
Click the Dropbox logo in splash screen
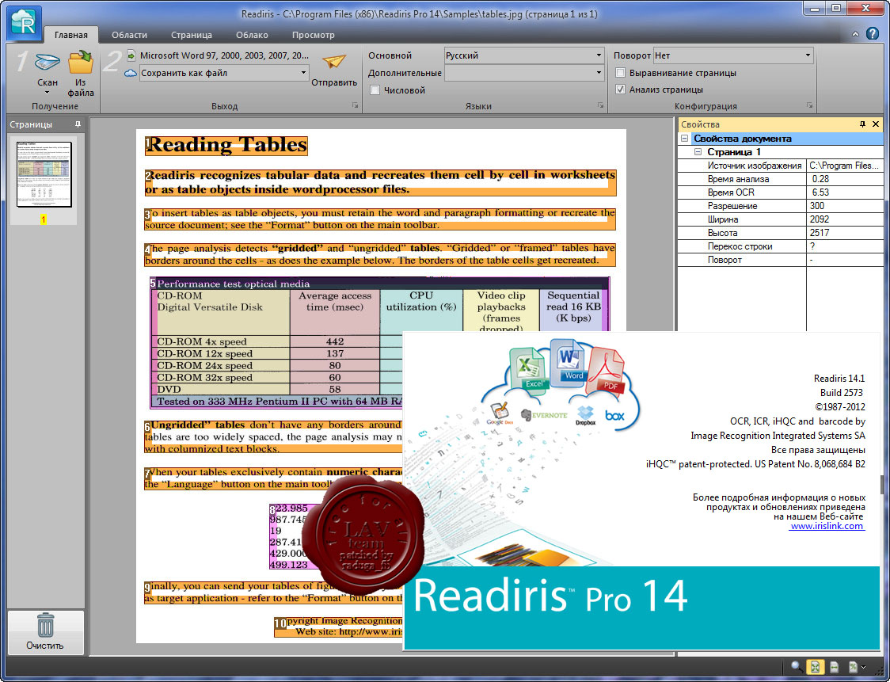(585, 416)
